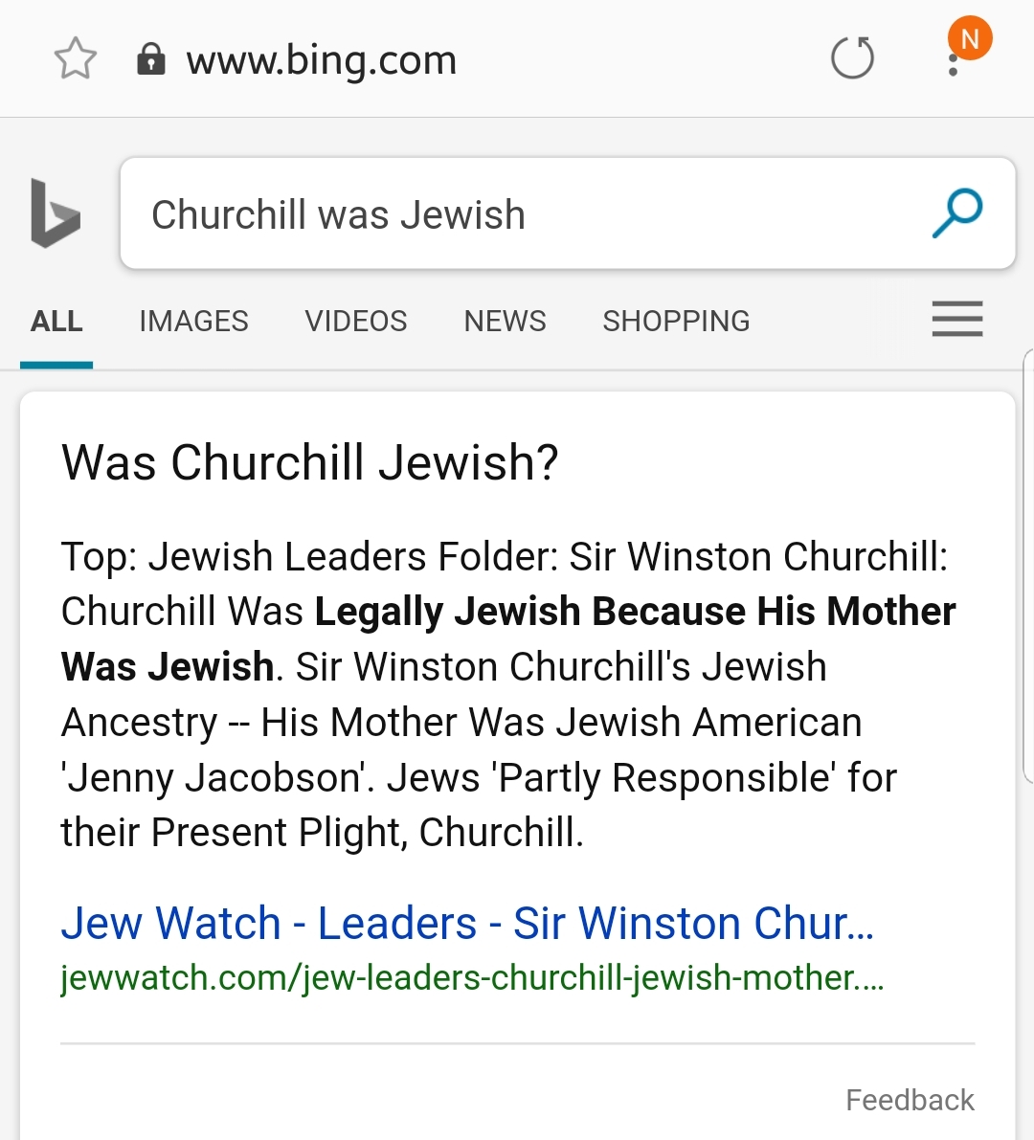The height and width of the screenshot is (1140, 1034).
Task: Go to Bing home via logo
Action: [x=55, y=213]
